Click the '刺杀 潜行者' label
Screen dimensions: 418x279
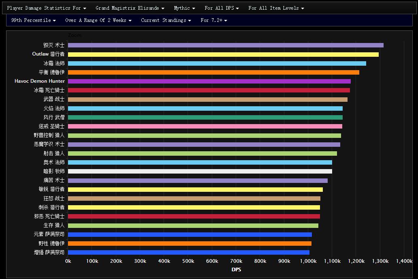tap(51, 207)
